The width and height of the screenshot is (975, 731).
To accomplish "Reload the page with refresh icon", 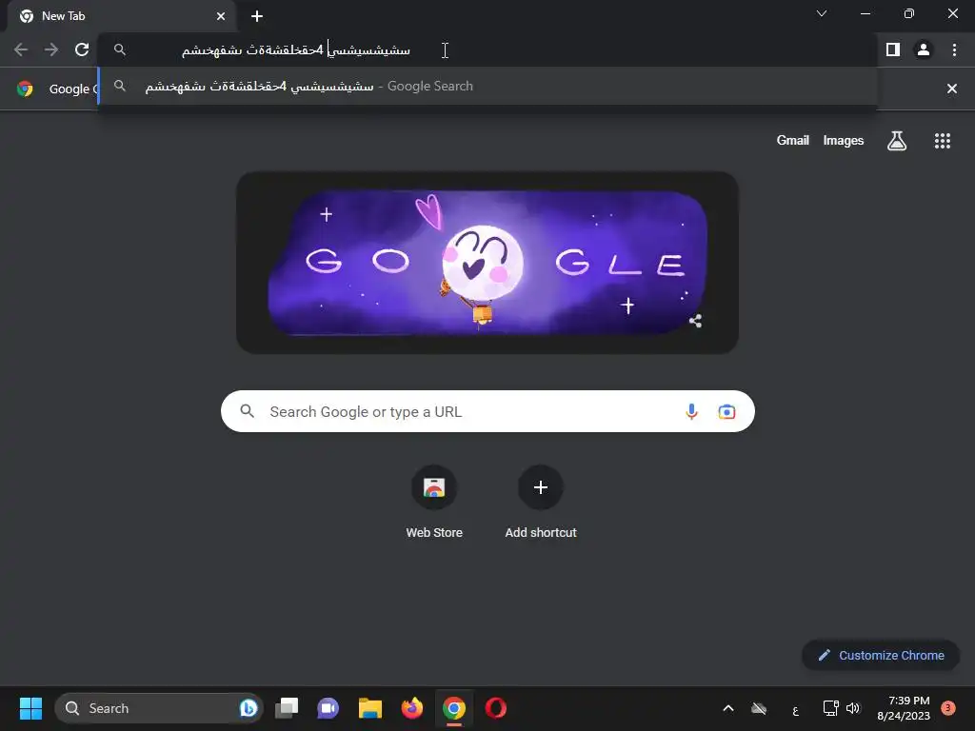I will tap(82, 49).
